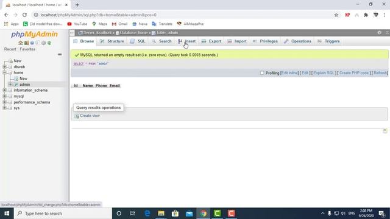Select the admin table in tree

pos(24,85)
